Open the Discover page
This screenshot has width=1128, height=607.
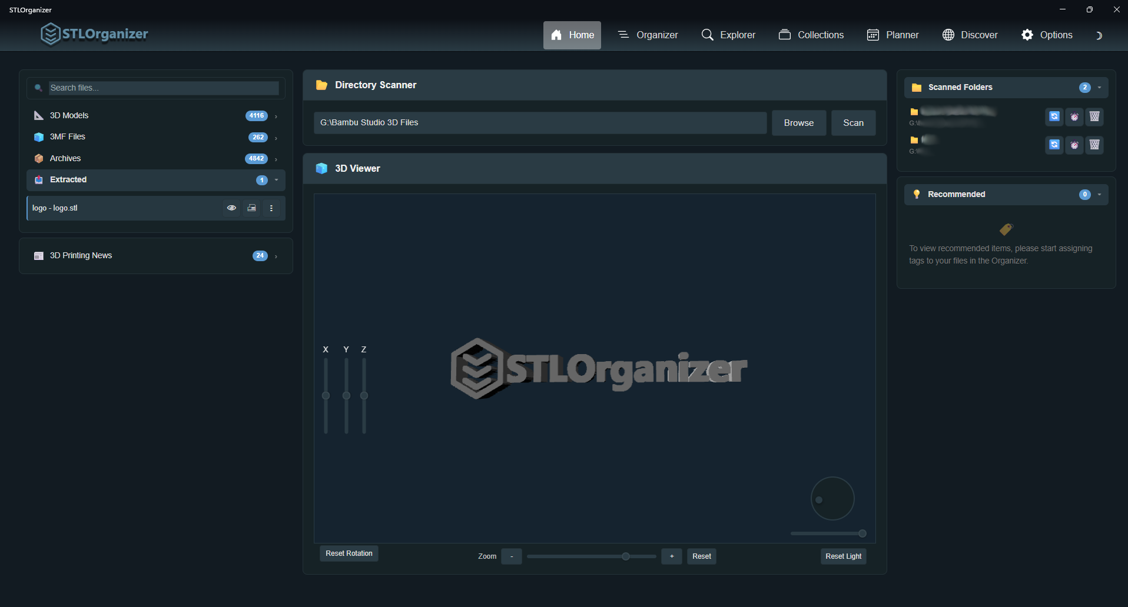click(x=970, y=35)
